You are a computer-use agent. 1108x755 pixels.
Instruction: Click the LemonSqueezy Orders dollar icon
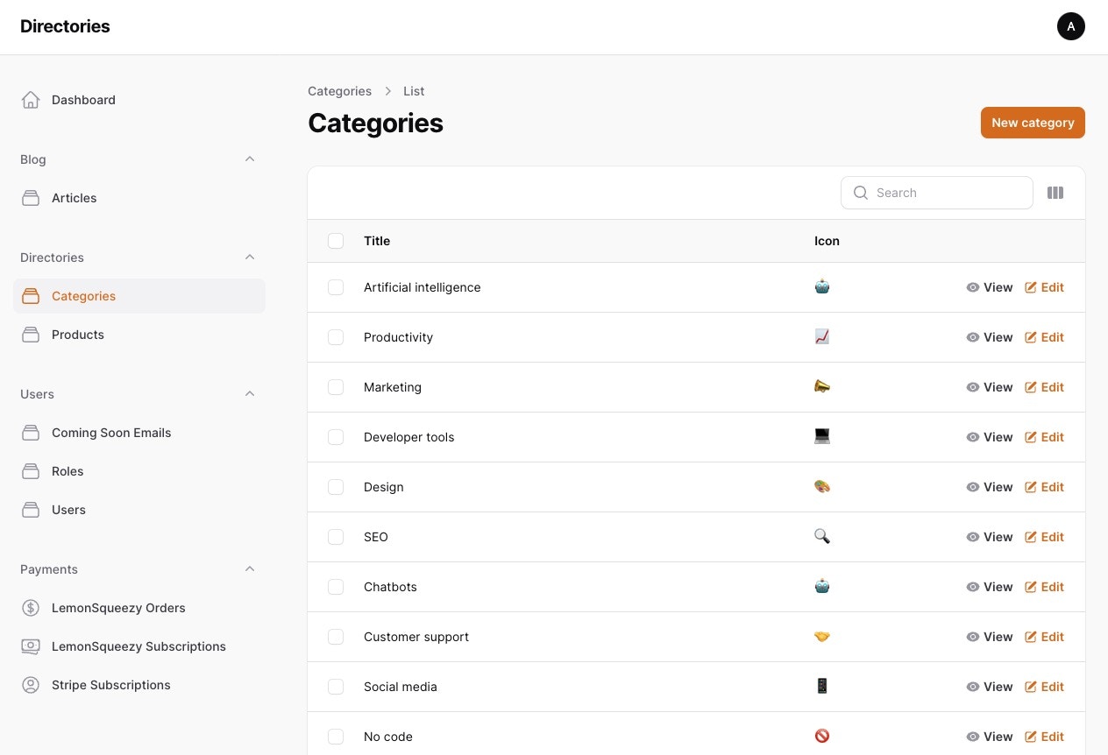[31, 608]
